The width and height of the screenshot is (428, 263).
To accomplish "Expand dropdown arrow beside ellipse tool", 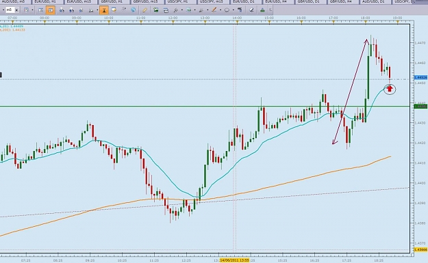I will pos(233,10).
